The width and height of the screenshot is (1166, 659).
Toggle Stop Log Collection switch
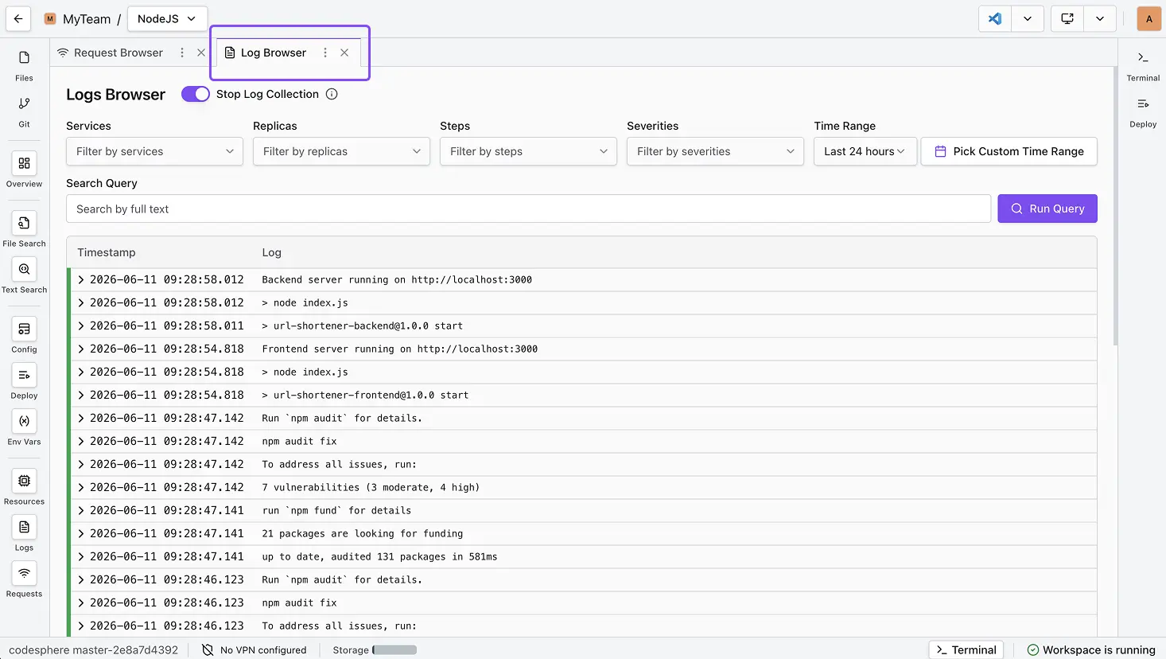[196, 94]
